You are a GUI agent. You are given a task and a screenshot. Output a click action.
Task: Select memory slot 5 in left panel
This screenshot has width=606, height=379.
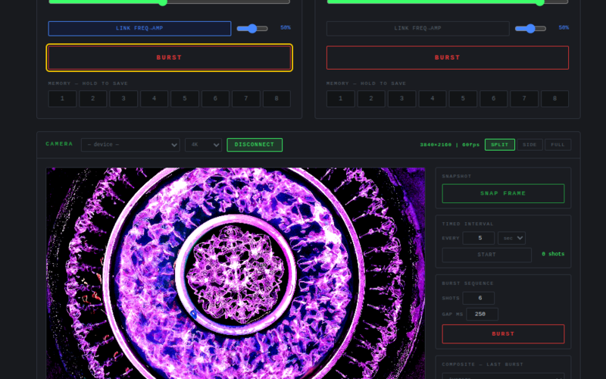click(185, 99)
